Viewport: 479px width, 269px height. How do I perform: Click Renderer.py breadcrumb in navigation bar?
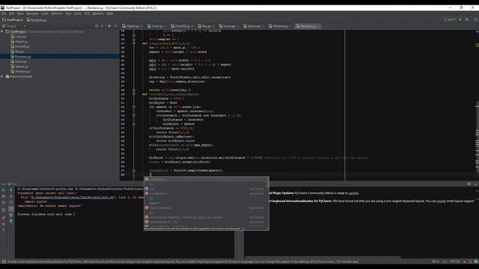(37, 20)
